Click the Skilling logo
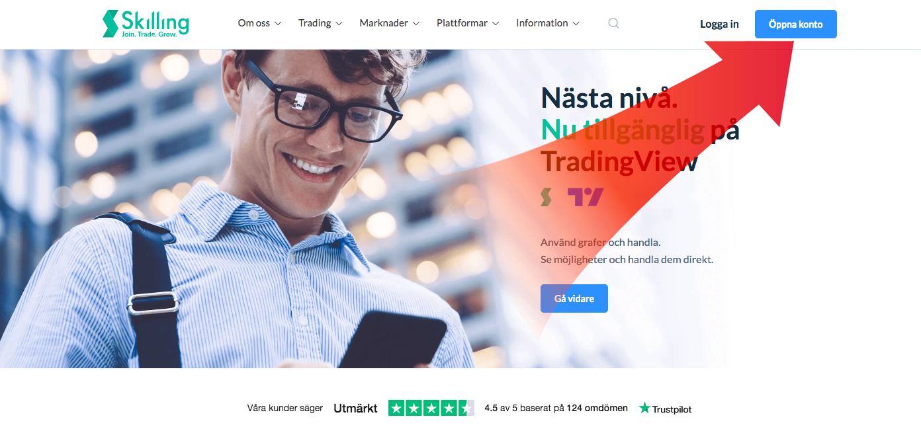Image resolution: width=921 pixels, height=433 pixels. point(146,23)
